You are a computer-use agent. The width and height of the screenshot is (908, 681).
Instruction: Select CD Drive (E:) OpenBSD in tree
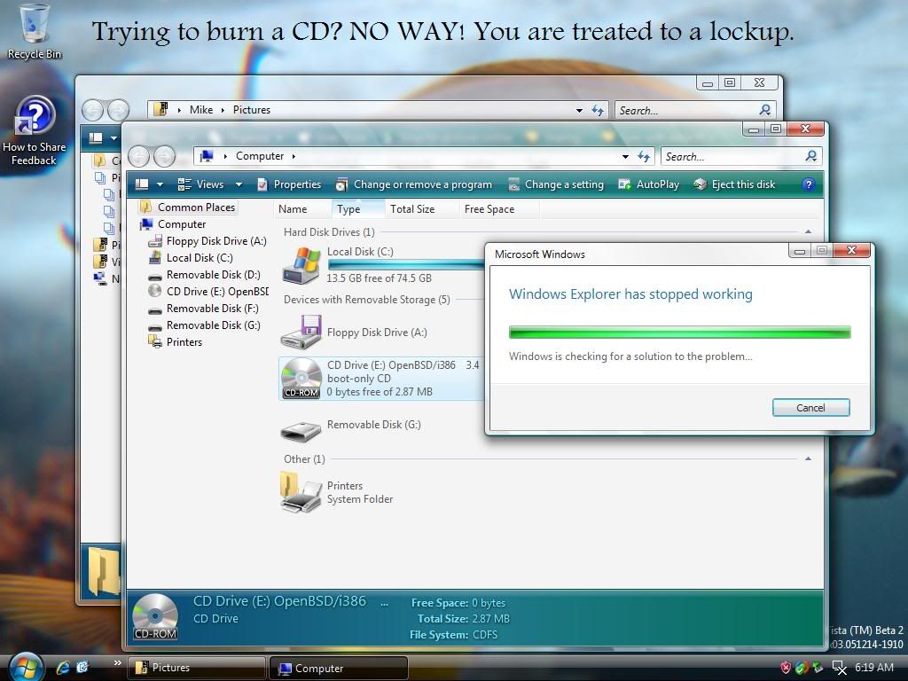tap(207, 291)
